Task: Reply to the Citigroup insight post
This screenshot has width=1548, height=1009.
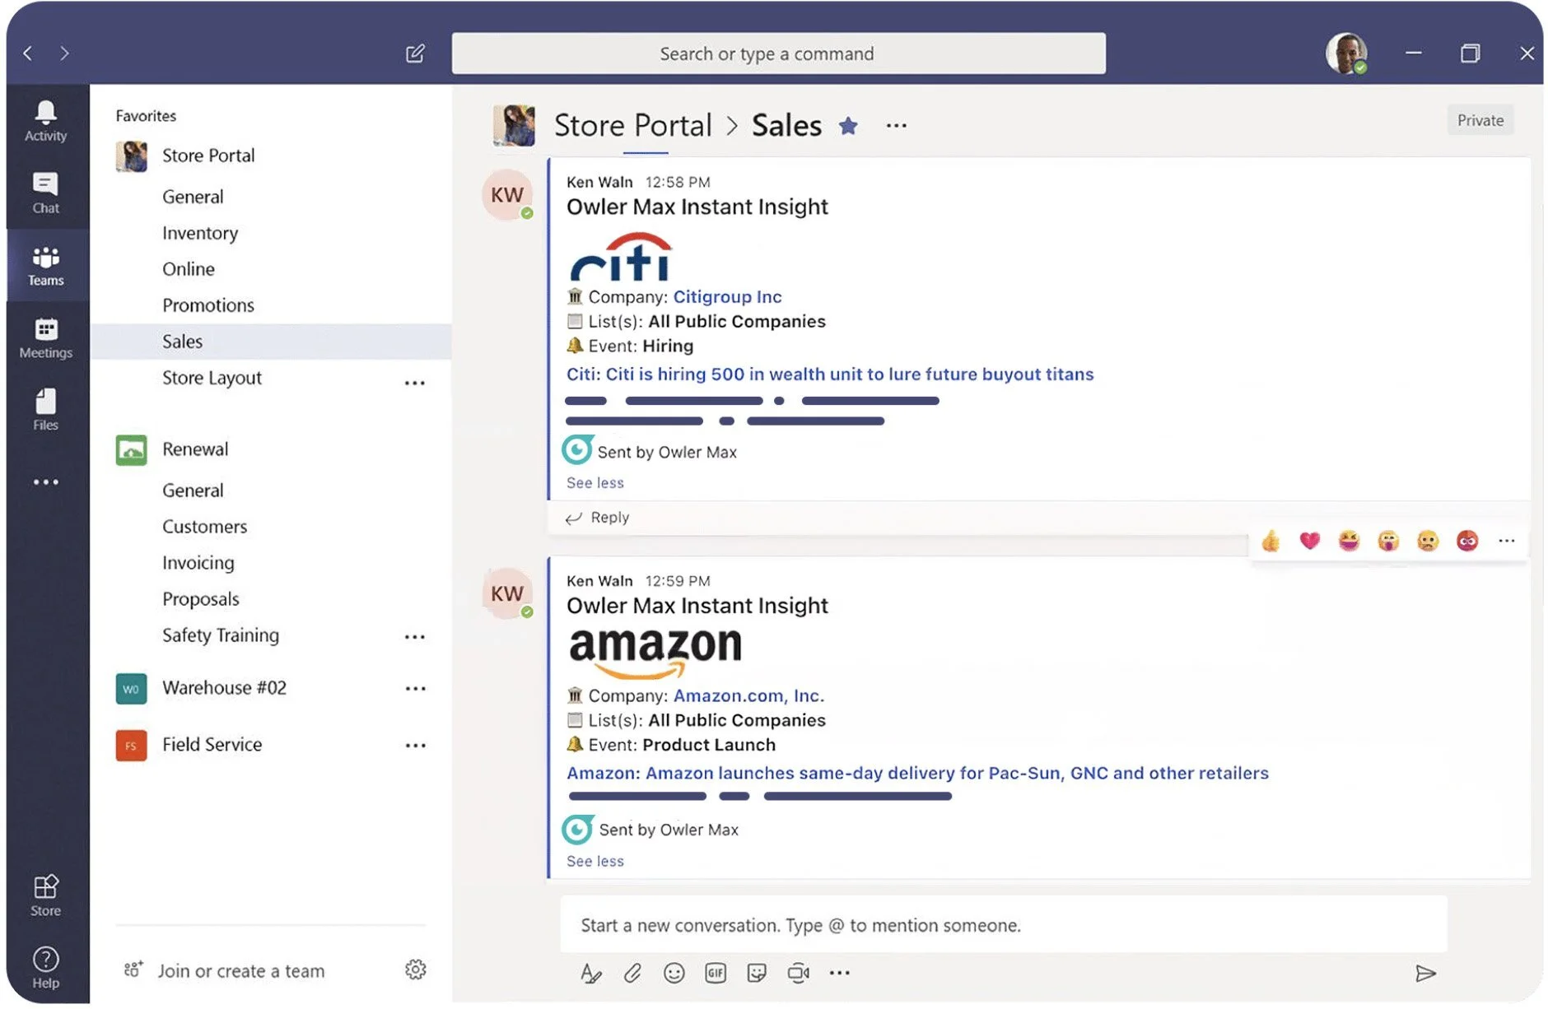Action: 598,518
